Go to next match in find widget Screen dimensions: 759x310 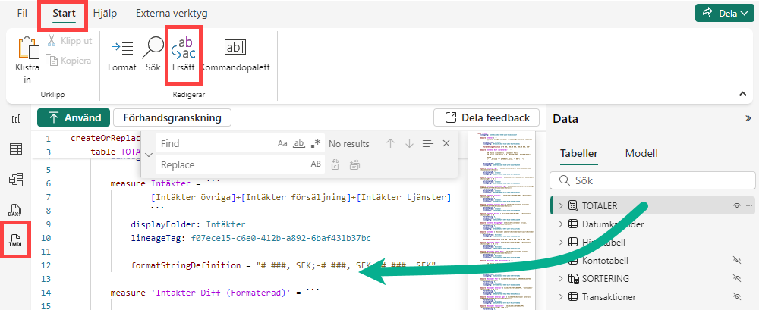pos(409,144)
